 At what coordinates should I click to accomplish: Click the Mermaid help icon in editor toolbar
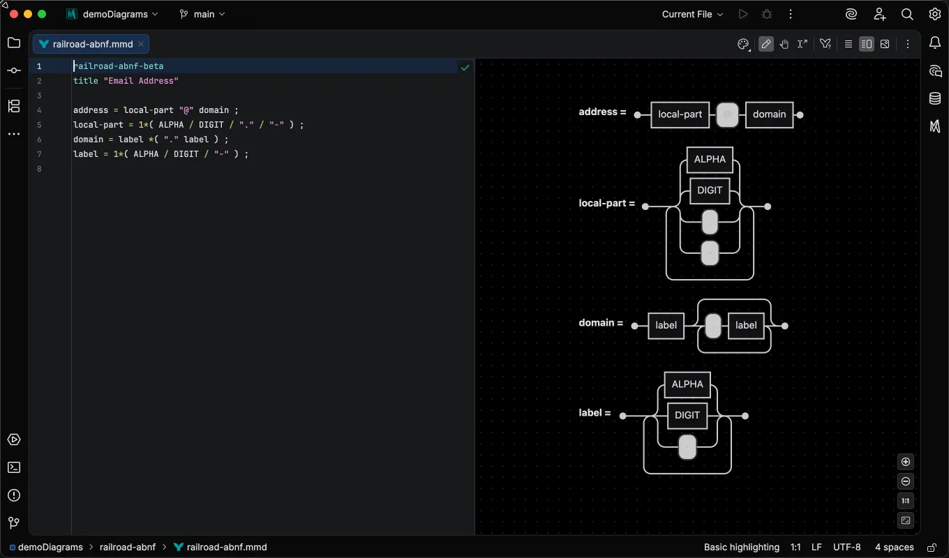click(x=825, y=44)
